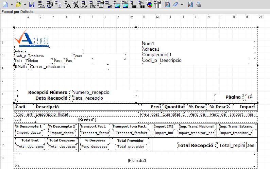Select the (RichEdit2) component

coord(137,160)
